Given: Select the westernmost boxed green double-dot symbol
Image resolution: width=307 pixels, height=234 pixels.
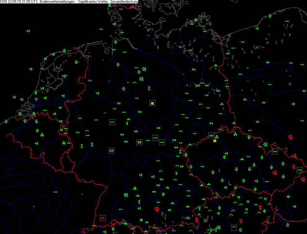Looking at the screenshot, I should click(x=112, y=122).
